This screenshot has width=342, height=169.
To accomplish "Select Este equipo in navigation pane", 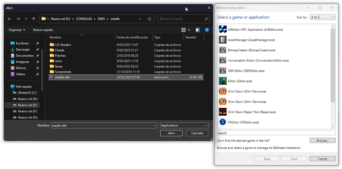I will [24, 86].
